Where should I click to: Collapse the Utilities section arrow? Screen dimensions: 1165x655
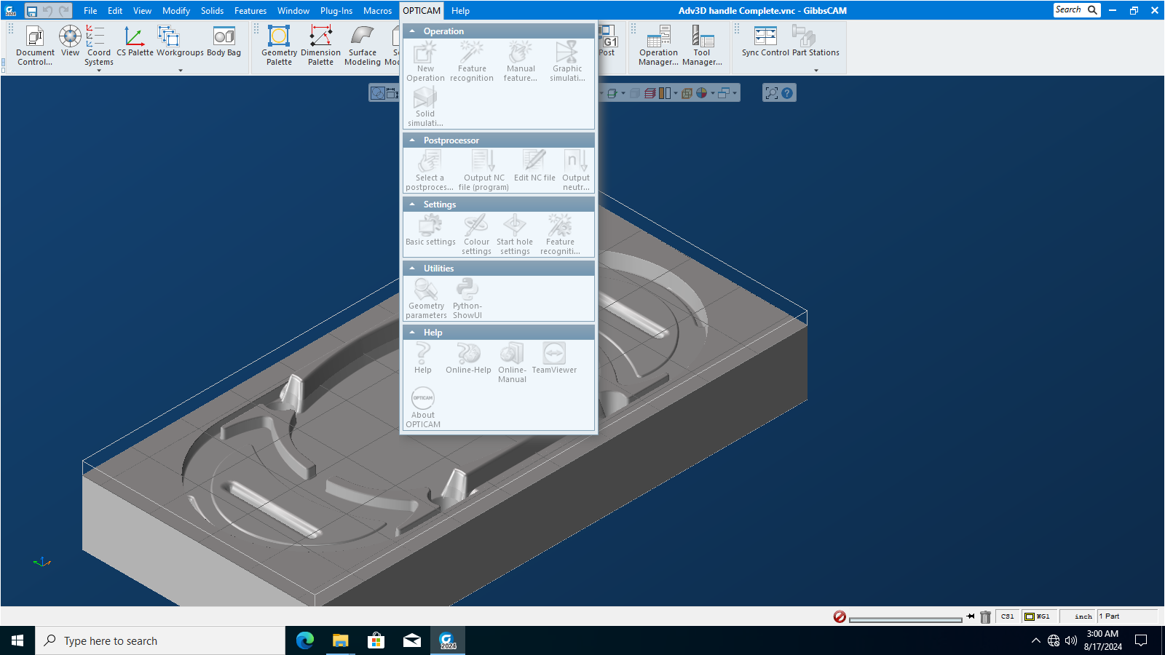(x=412, y=269)
